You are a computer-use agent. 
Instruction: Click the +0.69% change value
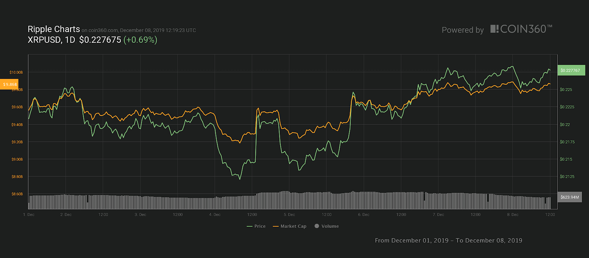coord(140,40)
